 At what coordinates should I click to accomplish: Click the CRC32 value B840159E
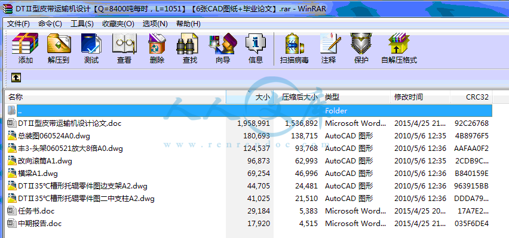tap(471, 174)
